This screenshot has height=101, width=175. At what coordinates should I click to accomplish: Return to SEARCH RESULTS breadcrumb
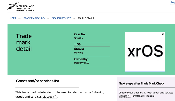[x=62, y=18]
